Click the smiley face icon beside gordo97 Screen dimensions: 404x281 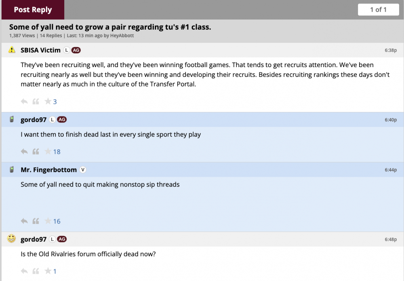(12, 239)
